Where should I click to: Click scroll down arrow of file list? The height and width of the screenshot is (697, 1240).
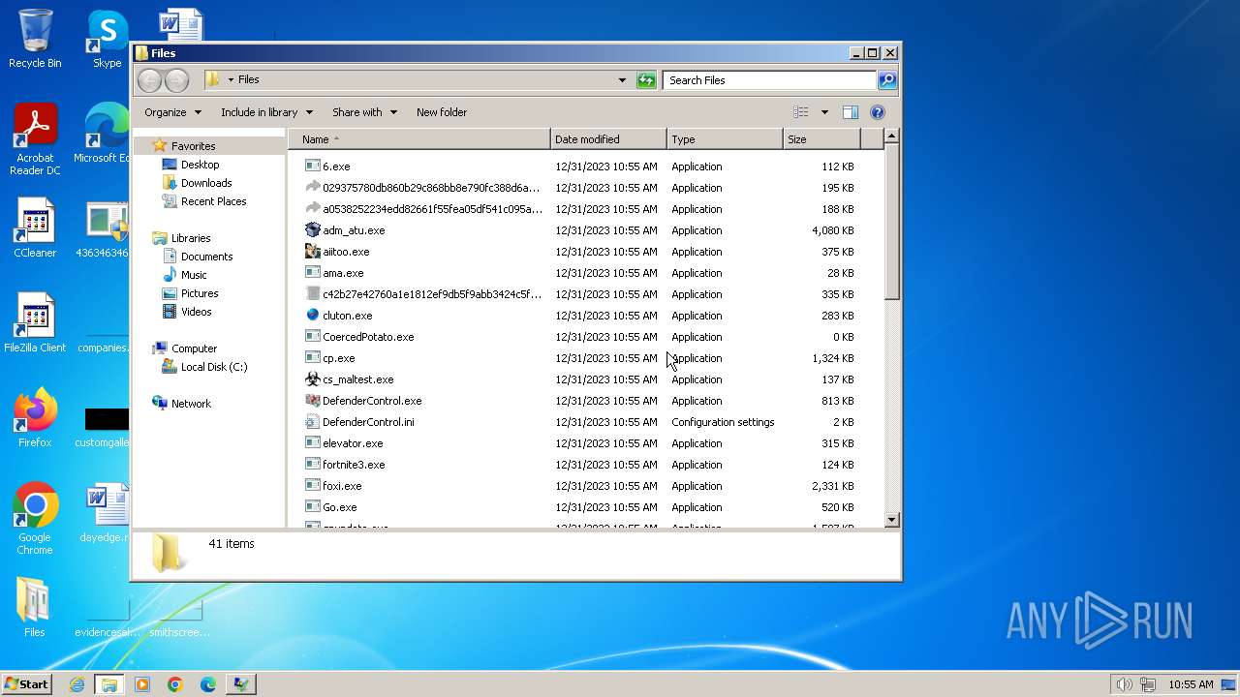coord(892,520)
